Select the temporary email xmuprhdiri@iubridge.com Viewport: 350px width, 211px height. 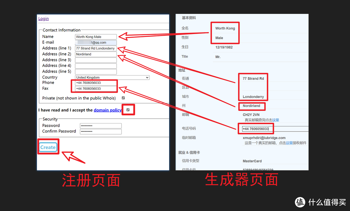pos(264,138)
